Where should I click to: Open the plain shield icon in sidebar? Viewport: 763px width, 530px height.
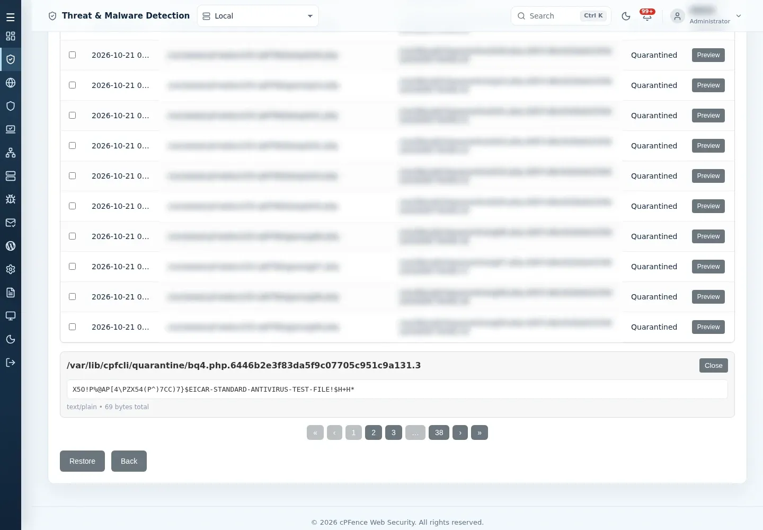10,106
